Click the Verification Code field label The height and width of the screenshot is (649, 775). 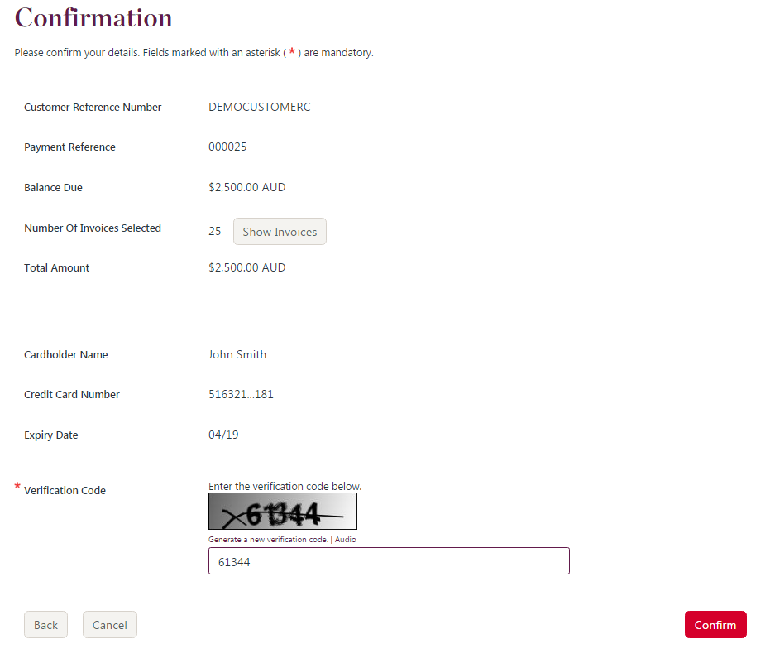[x=65, y=490]
